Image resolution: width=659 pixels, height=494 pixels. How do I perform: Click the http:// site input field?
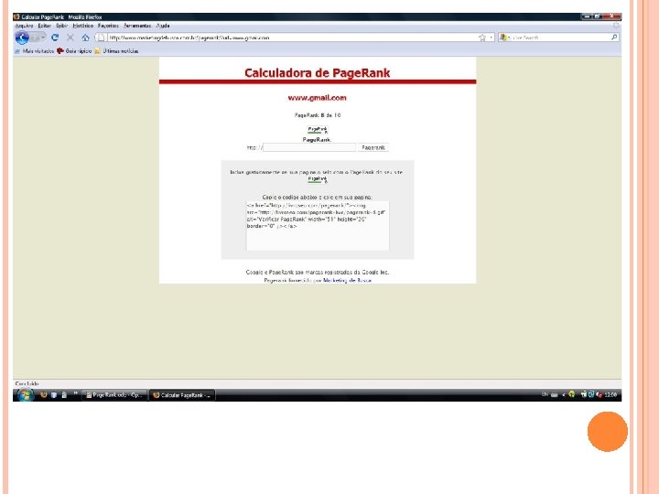(x=309, y=147)
